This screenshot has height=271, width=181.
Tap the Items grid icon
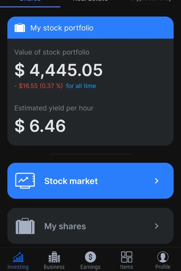point(126,257)
